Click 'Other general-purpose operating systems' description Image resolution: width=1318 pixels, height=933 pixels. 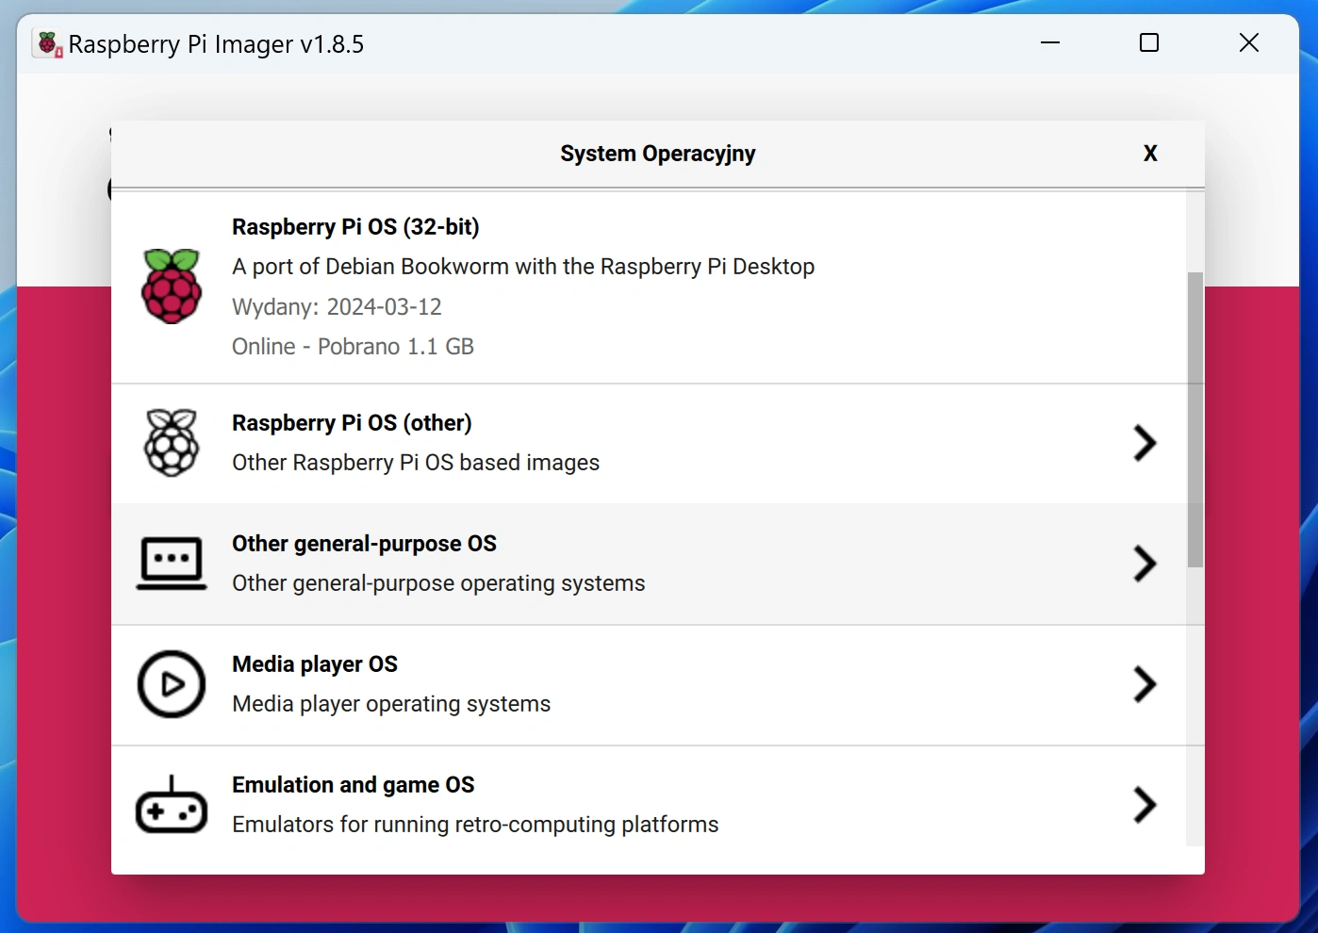[x=438, y=583]
